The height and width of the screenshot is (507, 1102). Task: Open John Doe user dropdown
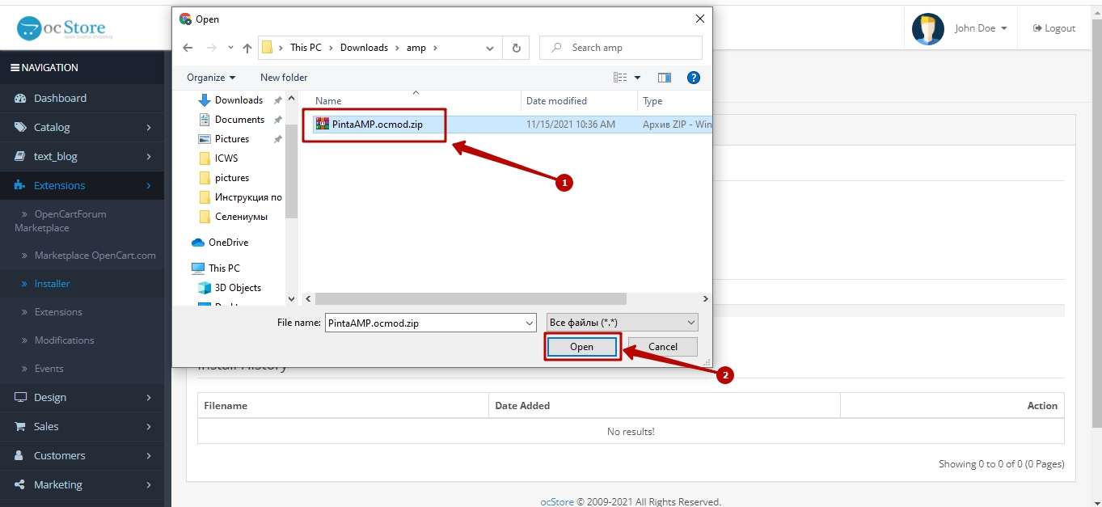tap(981, 28)
